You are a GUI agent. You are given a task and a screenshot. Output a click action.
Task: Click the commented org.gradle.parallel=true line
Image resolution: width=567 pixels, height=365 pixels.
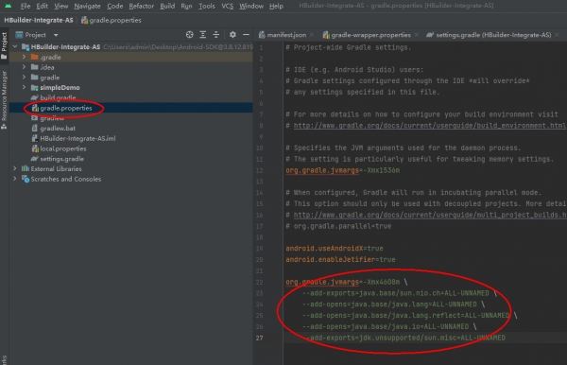(338, 226)
